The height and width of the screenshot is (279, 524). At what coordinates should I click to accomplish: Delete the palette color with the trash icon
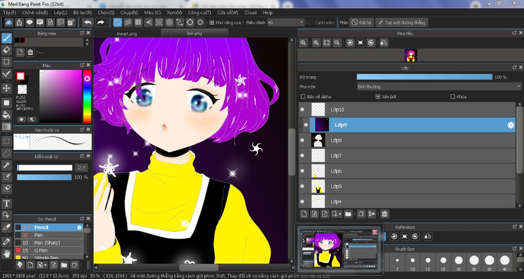coord(30,52)
